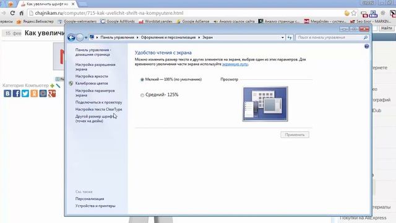The height and width of the screenshot is (223, 396).
Task: Open address bar history dropdown arrow
Action: [x=282, y=37]
